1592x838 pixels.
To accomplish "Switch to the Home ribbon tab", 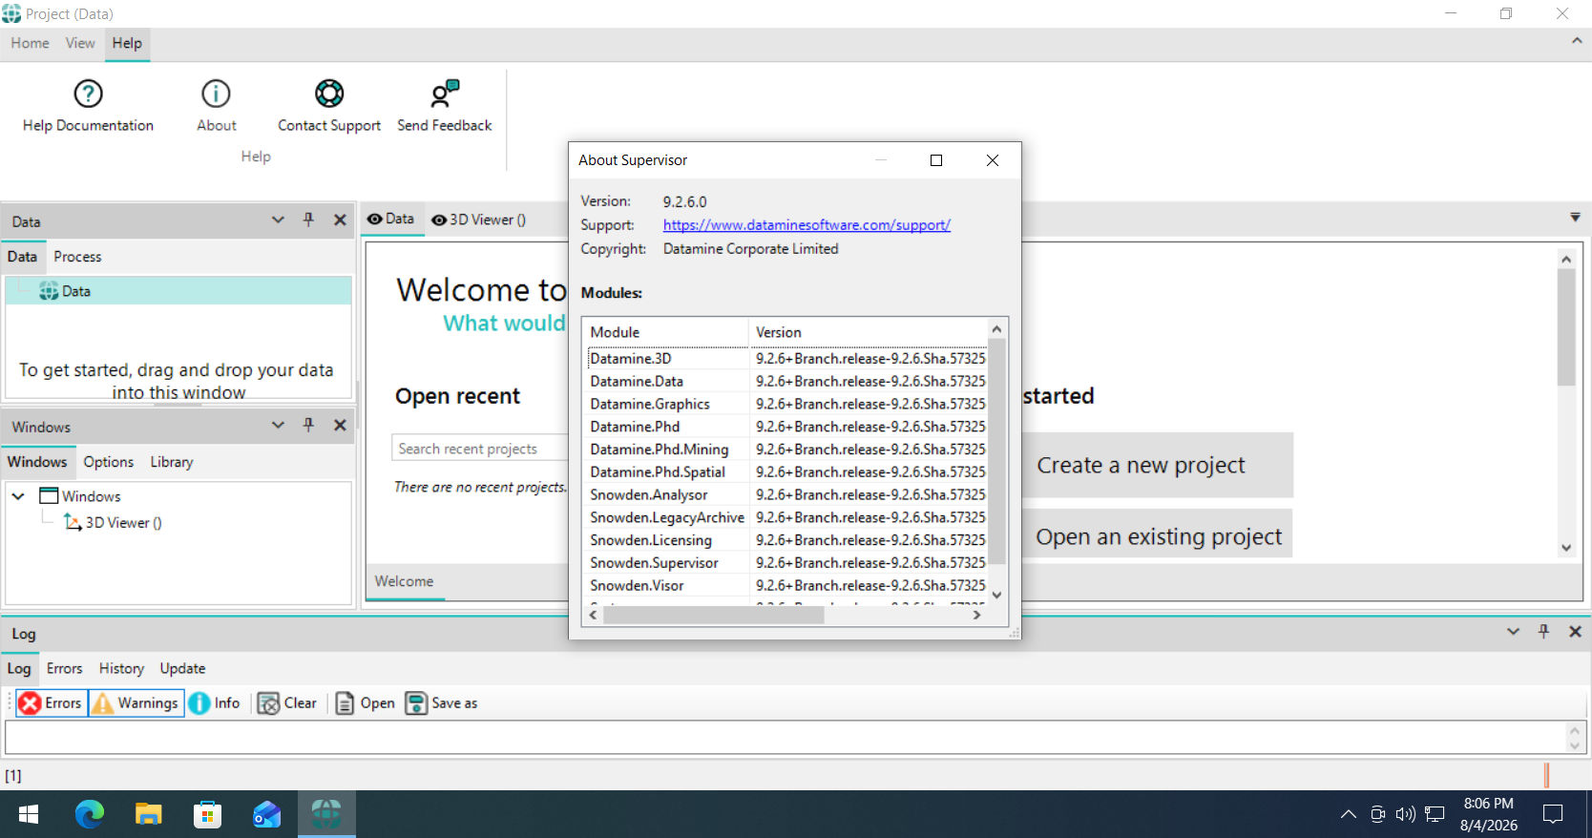I will coord(30,43).
